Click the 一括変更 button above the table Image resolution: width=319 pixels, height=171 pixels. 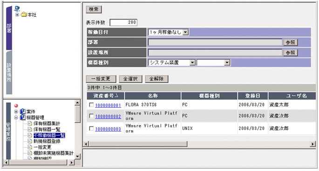[x=101, y=79]
